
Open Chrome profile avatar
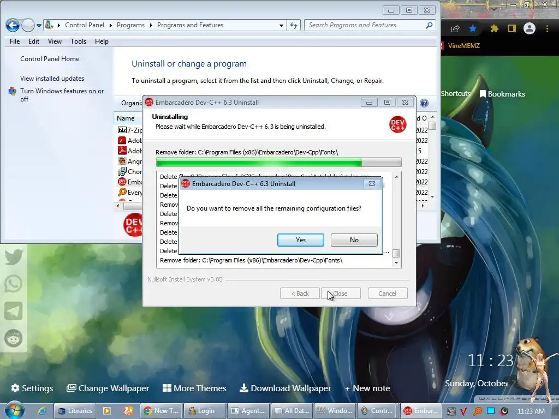[x=530, y=28]
